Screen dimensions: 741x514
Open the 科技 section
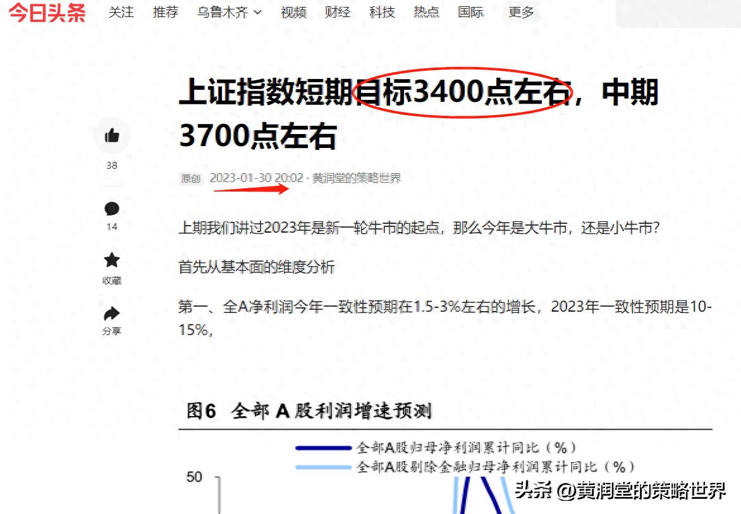[x=382, y=12]
